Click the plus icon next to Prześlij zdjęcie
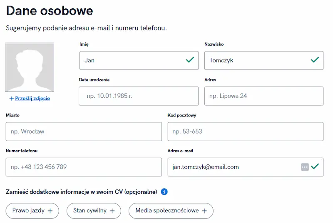Screen dimensions: 333x223 pyautogui.click(x=12, y=99)
